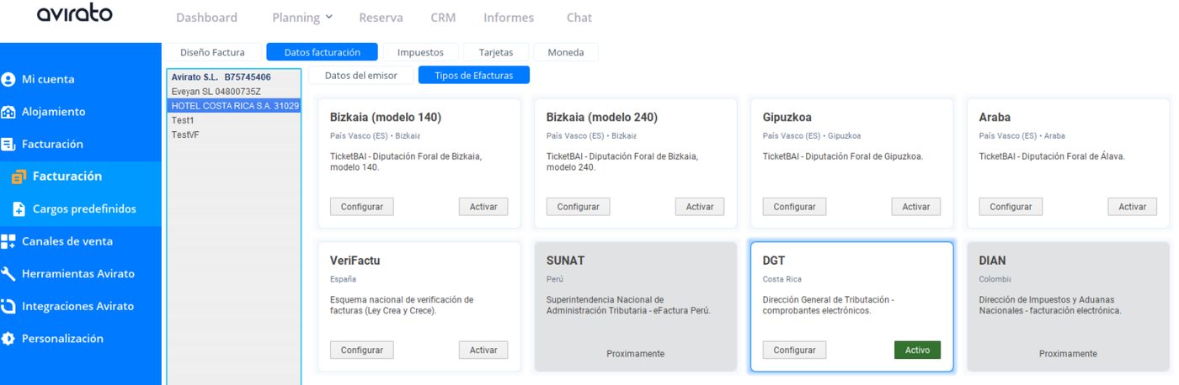Click Activar on the Araba card

1133,207
